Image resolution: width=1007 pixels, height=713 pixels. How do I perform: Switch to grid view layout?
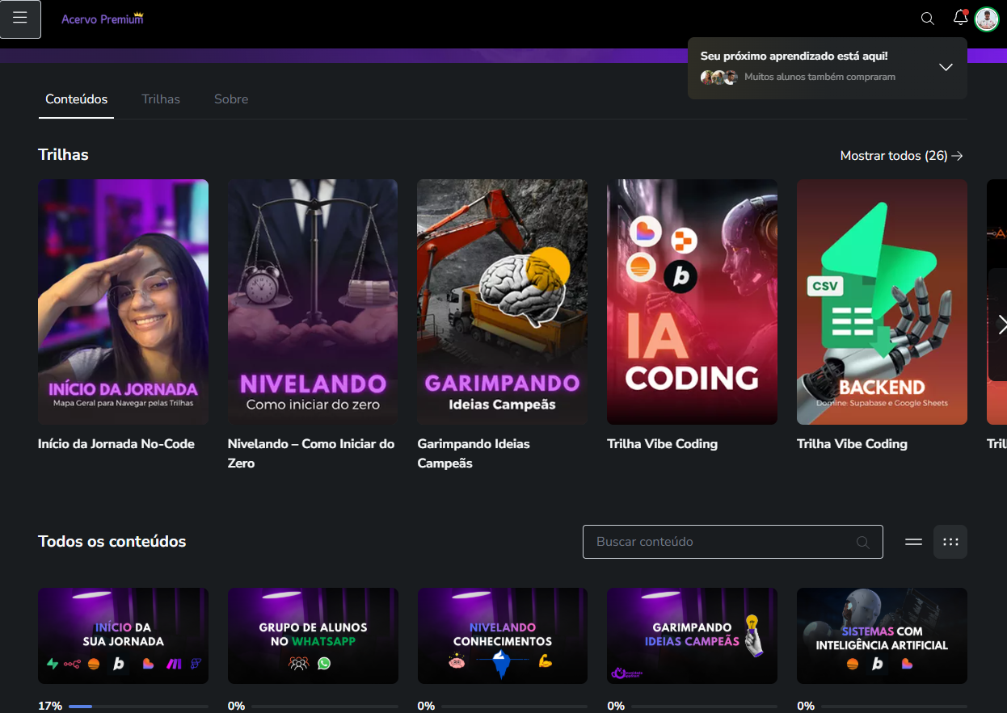point(950,542)
